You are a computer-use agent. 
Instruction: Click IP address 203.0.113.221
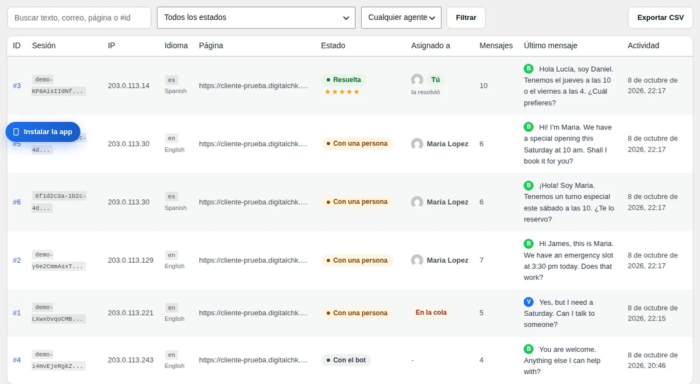point(131,313)
